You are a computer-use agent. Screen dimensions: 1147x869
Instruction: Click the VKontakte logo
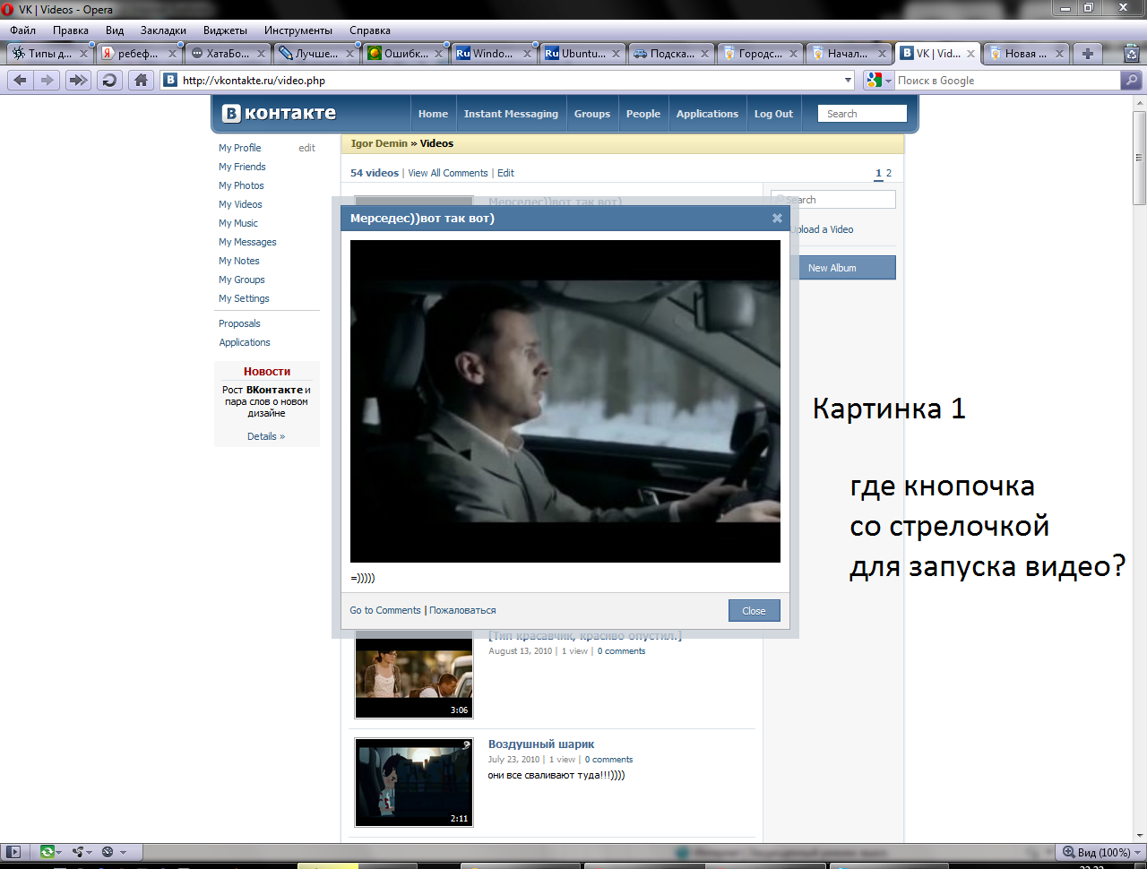click(280, 114)
